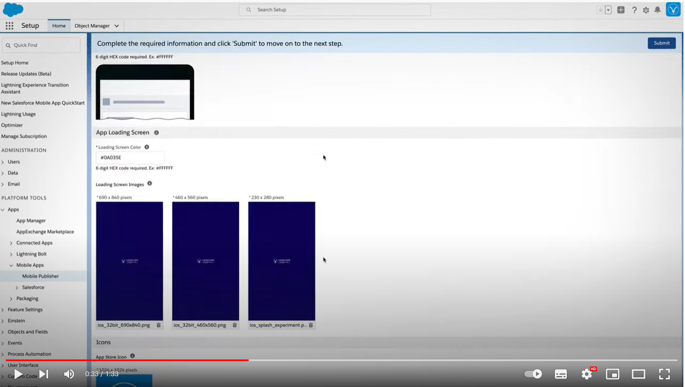Delete the ios_32bit_690x840.png file

click(159, 325)
